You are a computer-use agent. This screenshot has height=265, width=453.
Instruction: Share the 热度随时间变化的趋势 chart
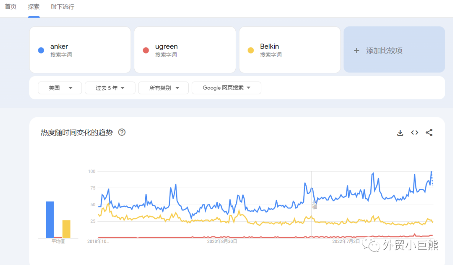[429, 132]
